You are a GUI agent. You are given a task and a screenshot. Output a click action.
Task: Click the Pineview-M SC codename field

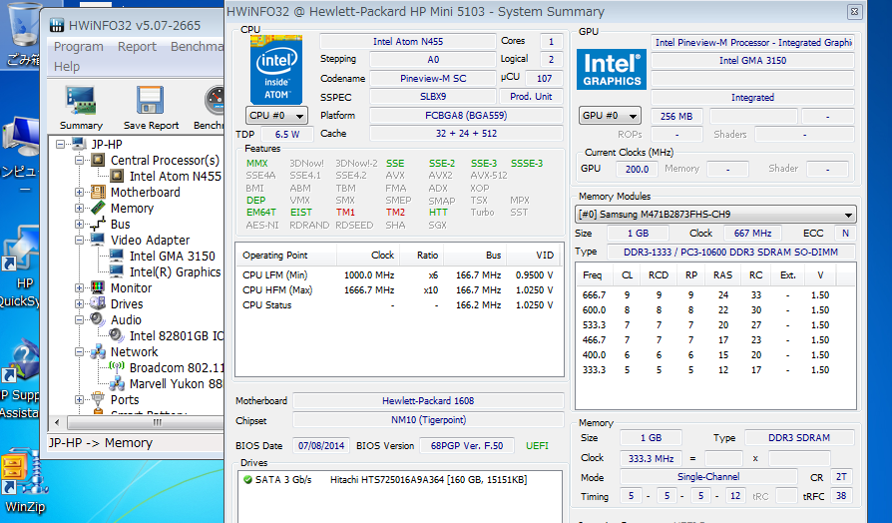coord(432,79)
